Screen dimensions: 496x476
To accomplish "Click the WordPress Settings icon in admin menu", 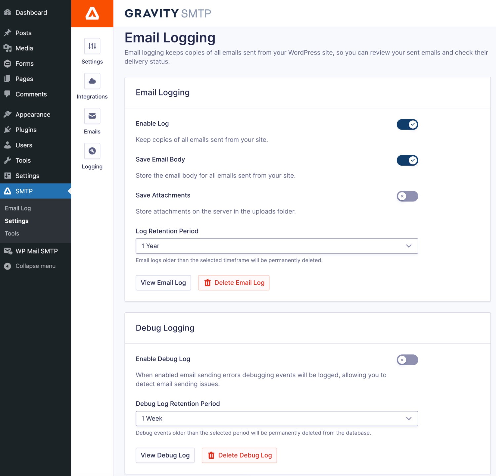I will tap(8, 176).
